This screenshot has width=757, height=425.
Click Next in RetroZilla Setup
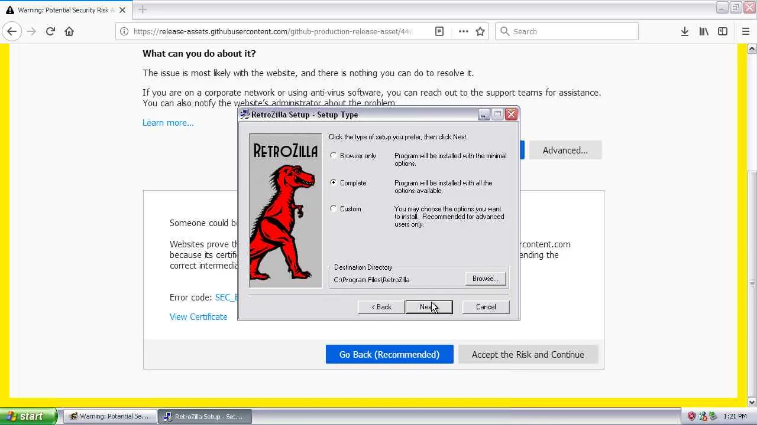429,307
